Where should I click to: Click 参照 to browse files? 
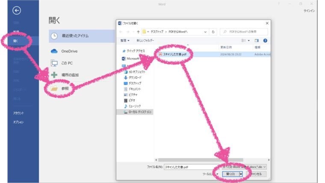(x=65, y=89)
